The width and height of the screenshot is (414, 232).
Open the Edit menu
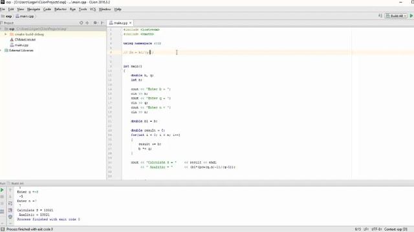11,9
